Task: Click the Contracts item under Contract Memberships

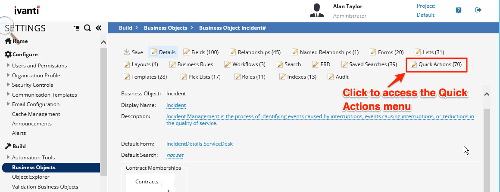Action: click(x=147, y=182)
